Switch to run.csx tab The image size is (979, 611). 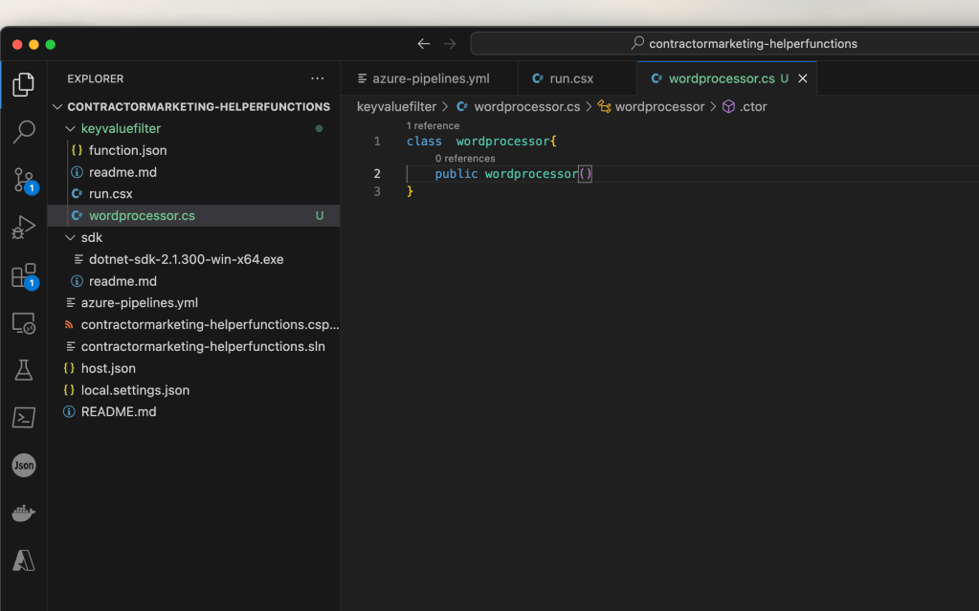click(x=577, y=78)
